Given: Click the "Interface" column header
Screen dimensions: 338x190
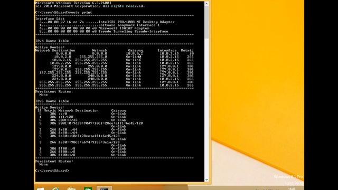Looking at the screenshot, I should tap(167, 51).
